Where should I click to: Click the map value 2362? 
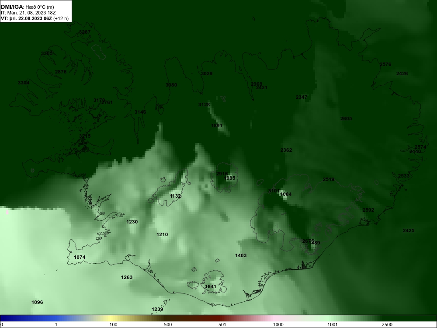(x=286, y=150)
